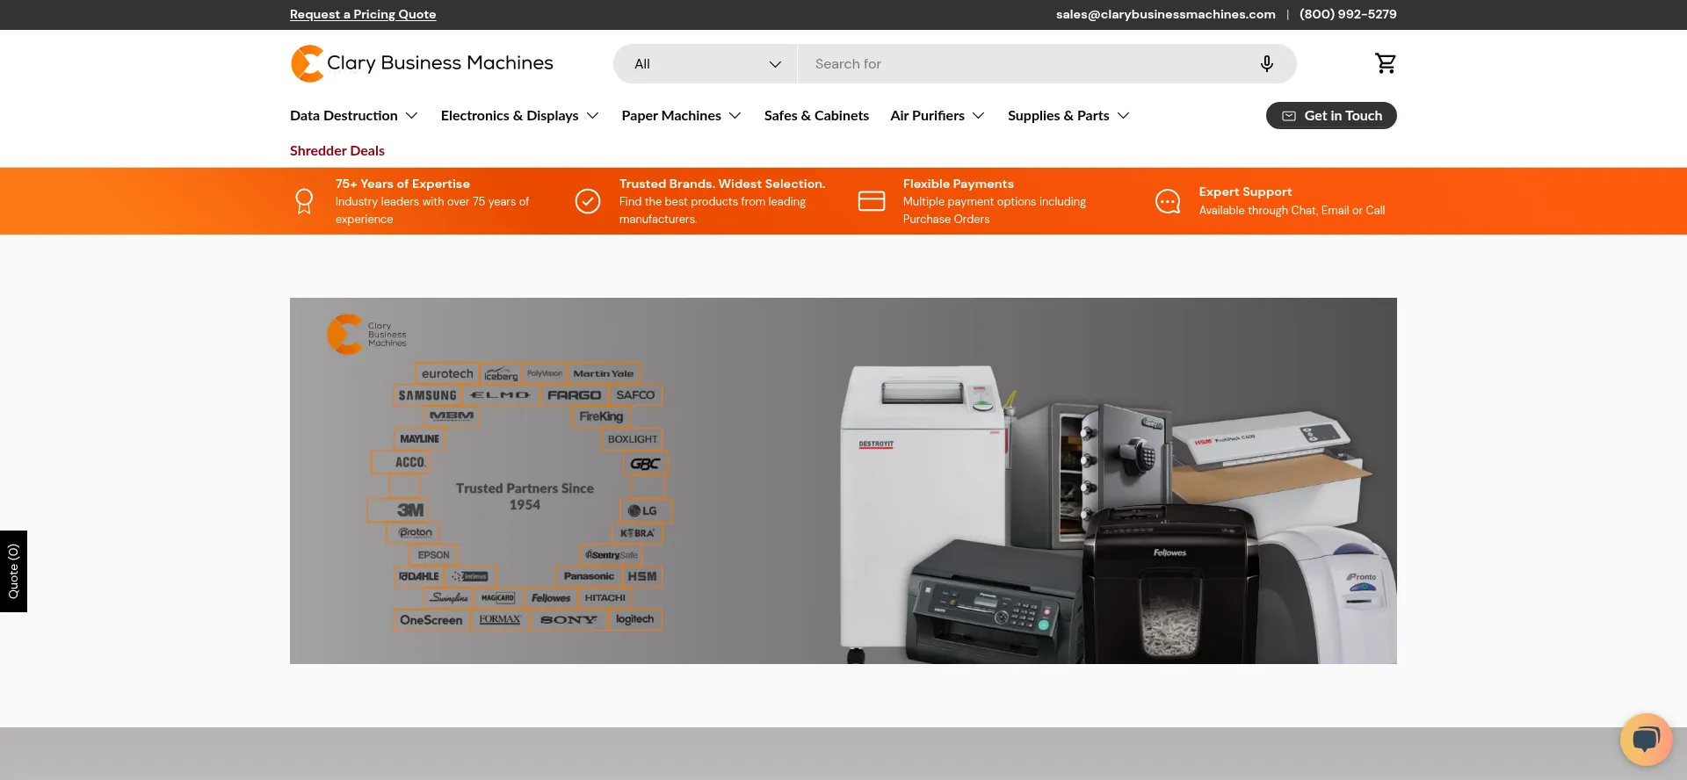Open Safes & Cabinets page

[x=816, y=116]
